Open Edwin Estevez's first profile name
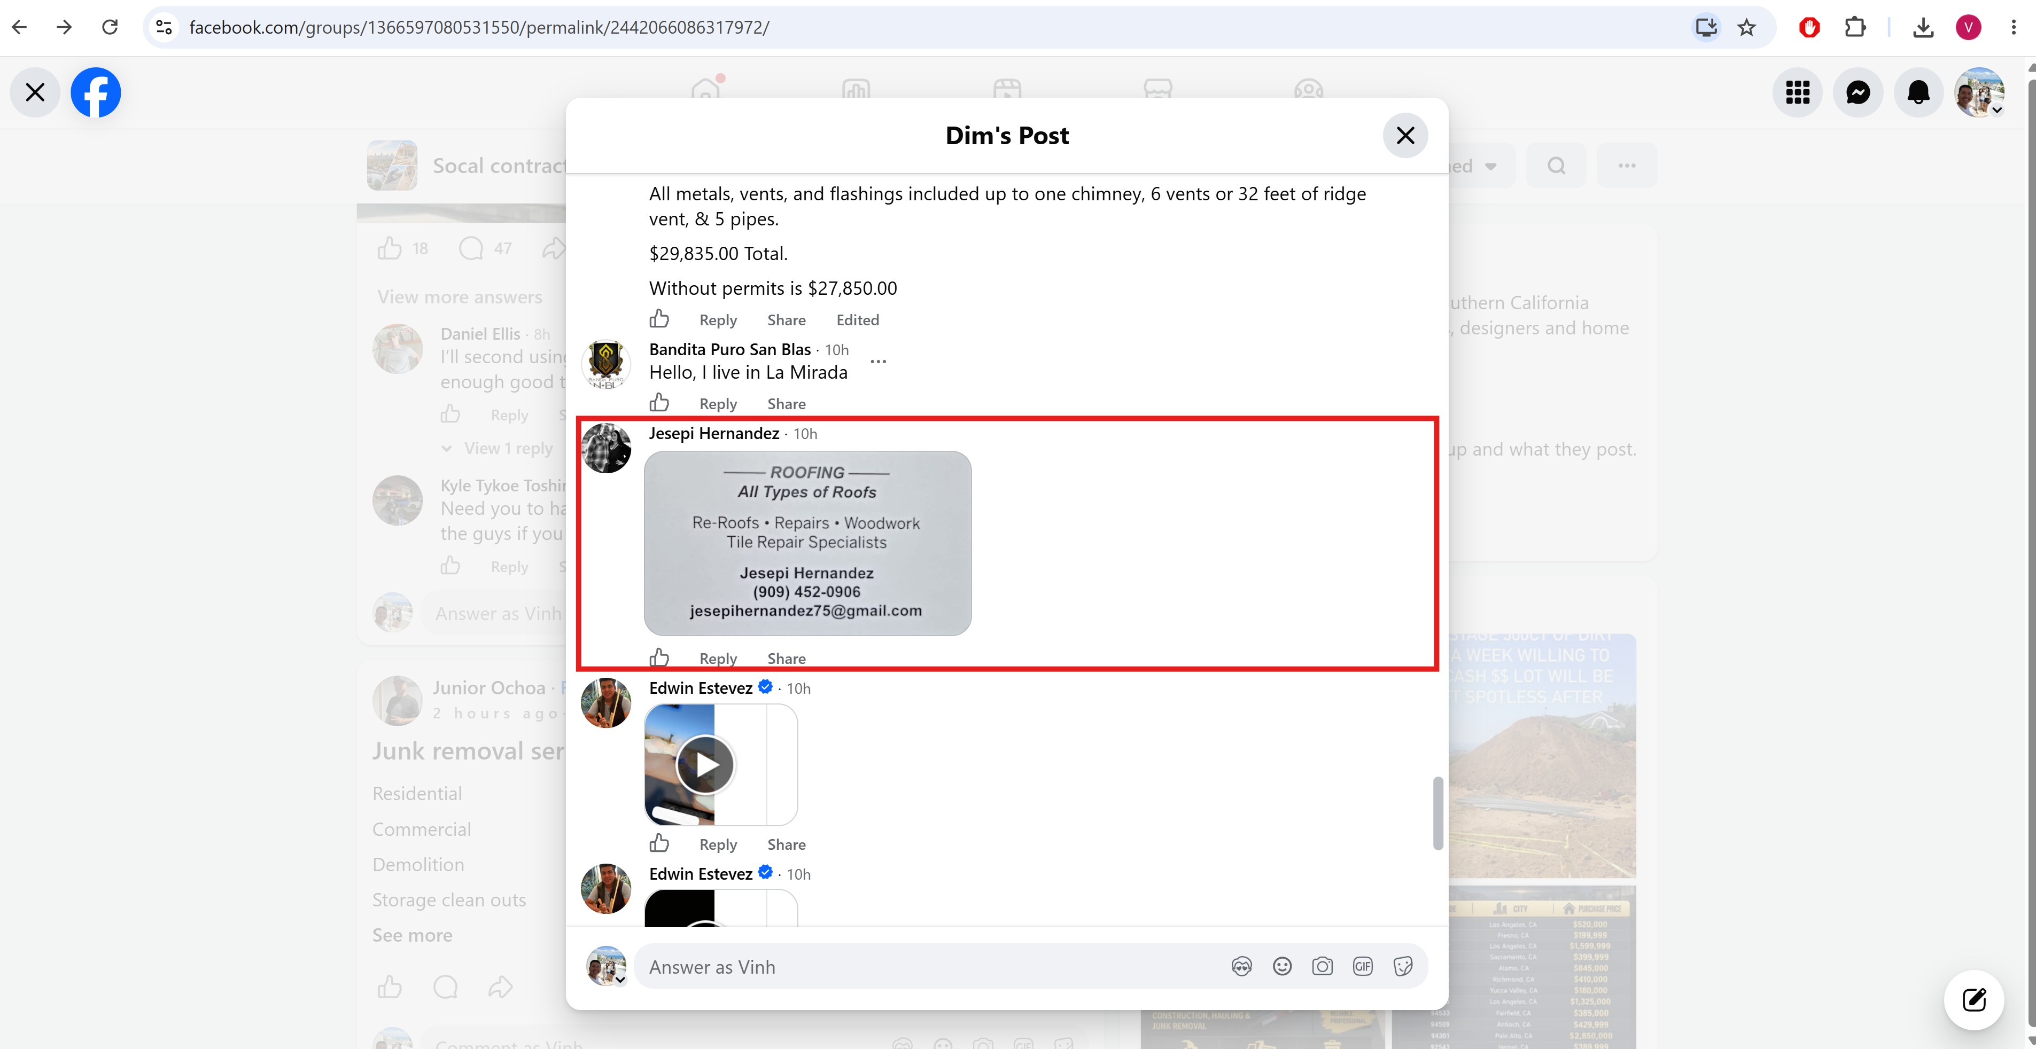 pos(700,688)
